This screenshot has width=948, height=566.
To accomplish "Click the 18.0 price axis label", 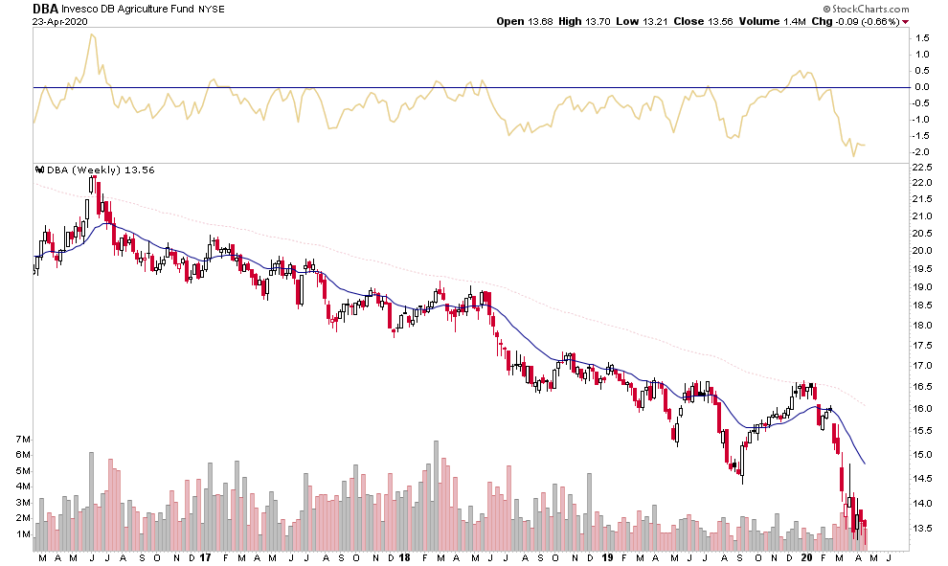I will pyautogui.click(x=922, y=326).
